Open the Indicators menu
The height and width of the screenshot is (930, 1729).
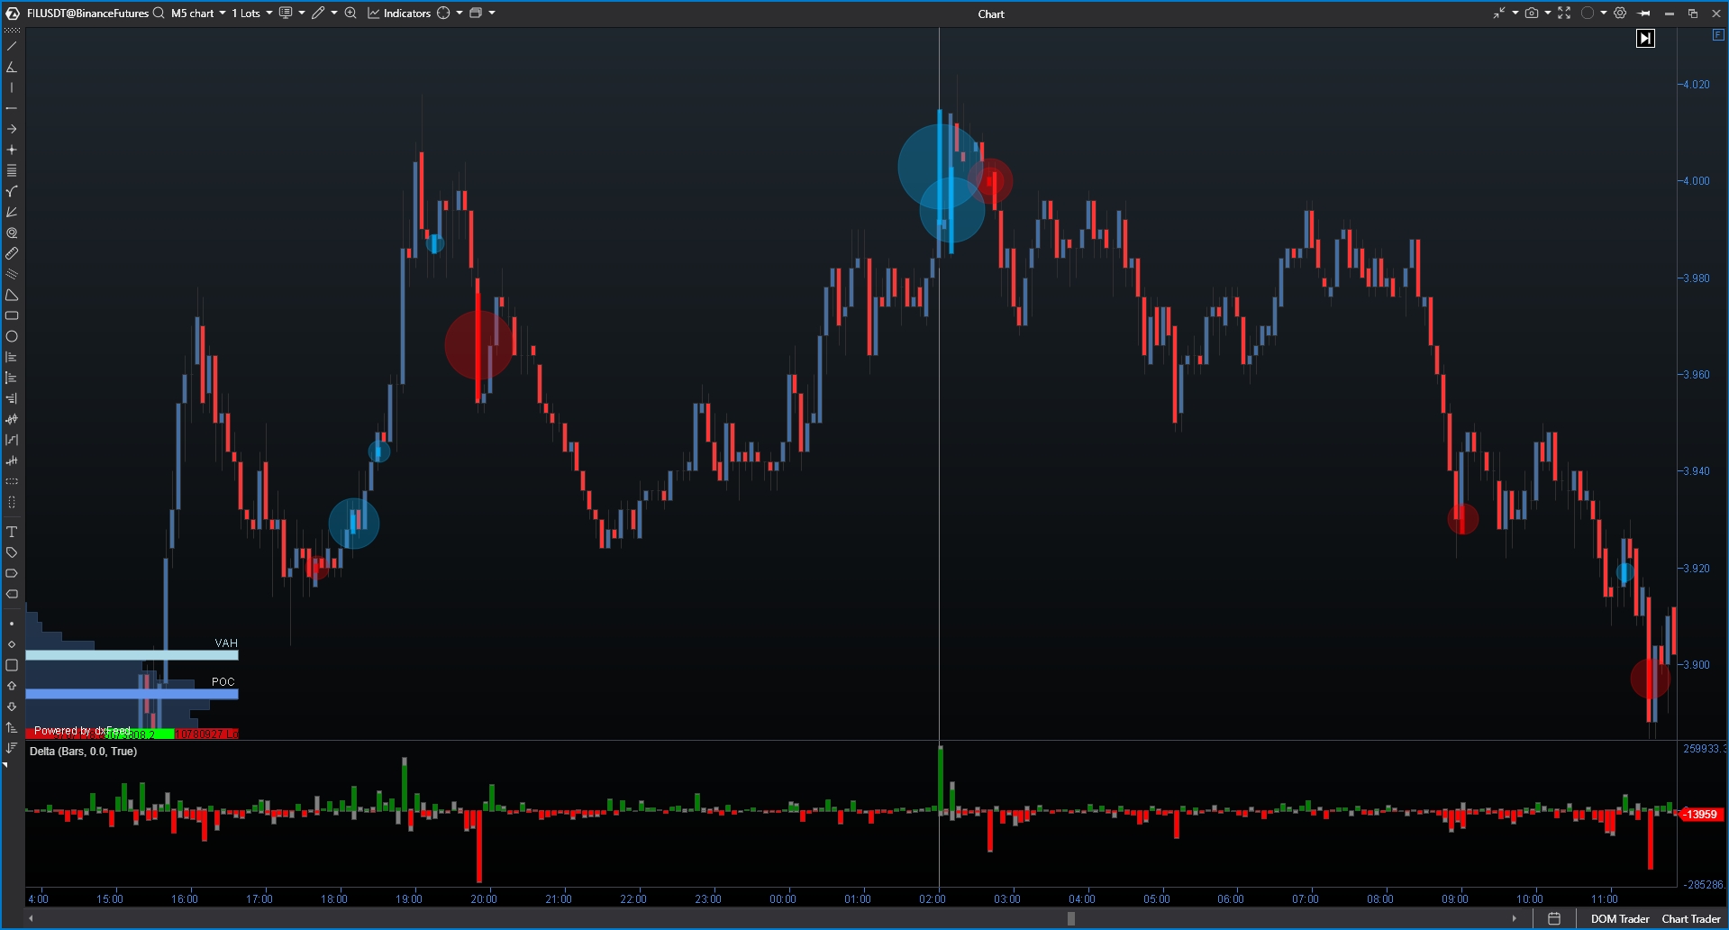click(x=399, y=14)
